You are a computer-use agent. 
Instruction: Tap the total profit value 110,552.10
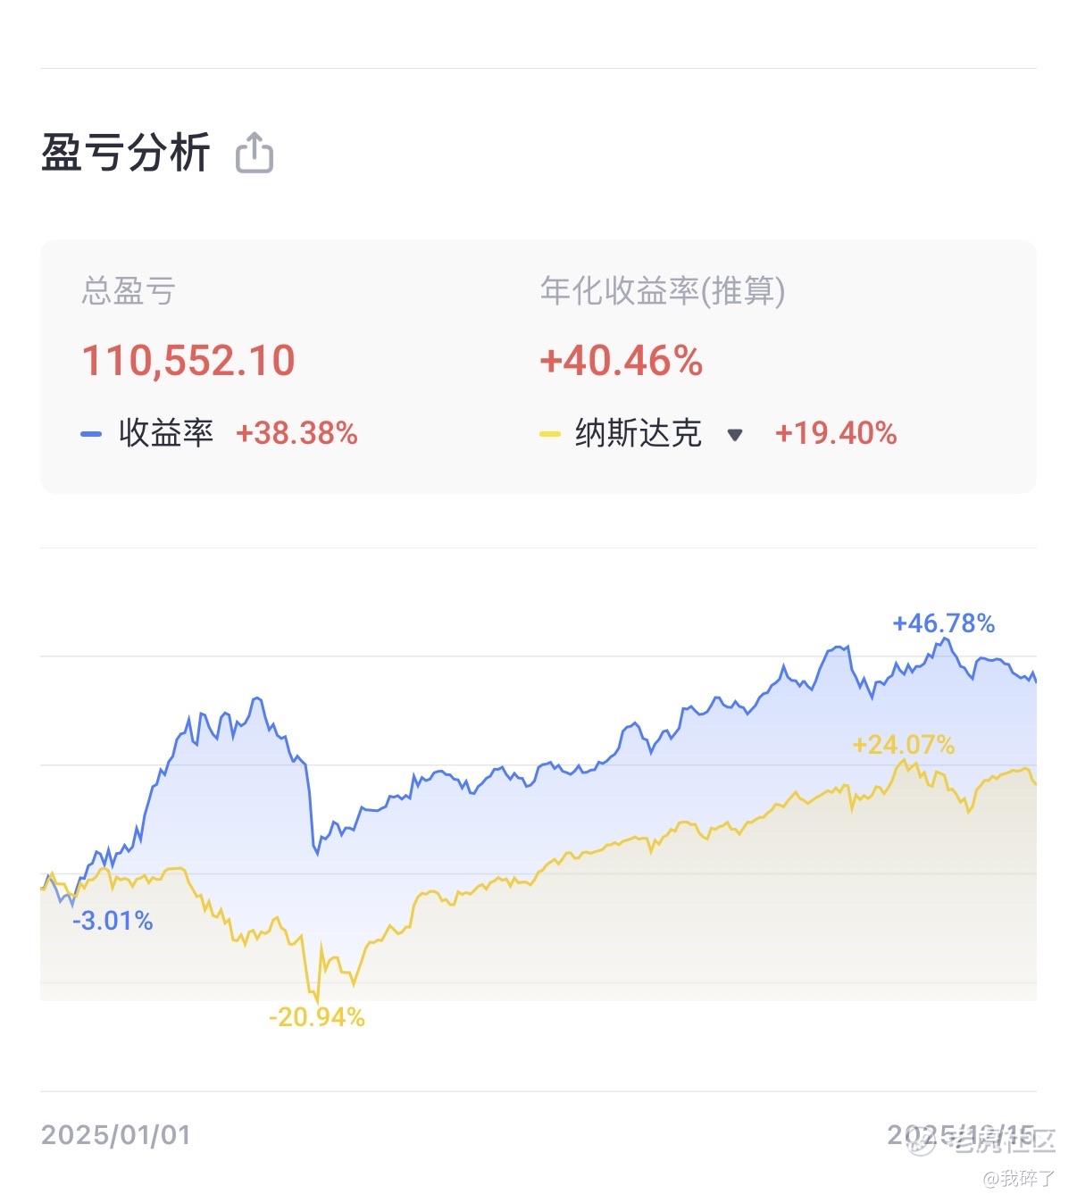click(x=188, y=361)
